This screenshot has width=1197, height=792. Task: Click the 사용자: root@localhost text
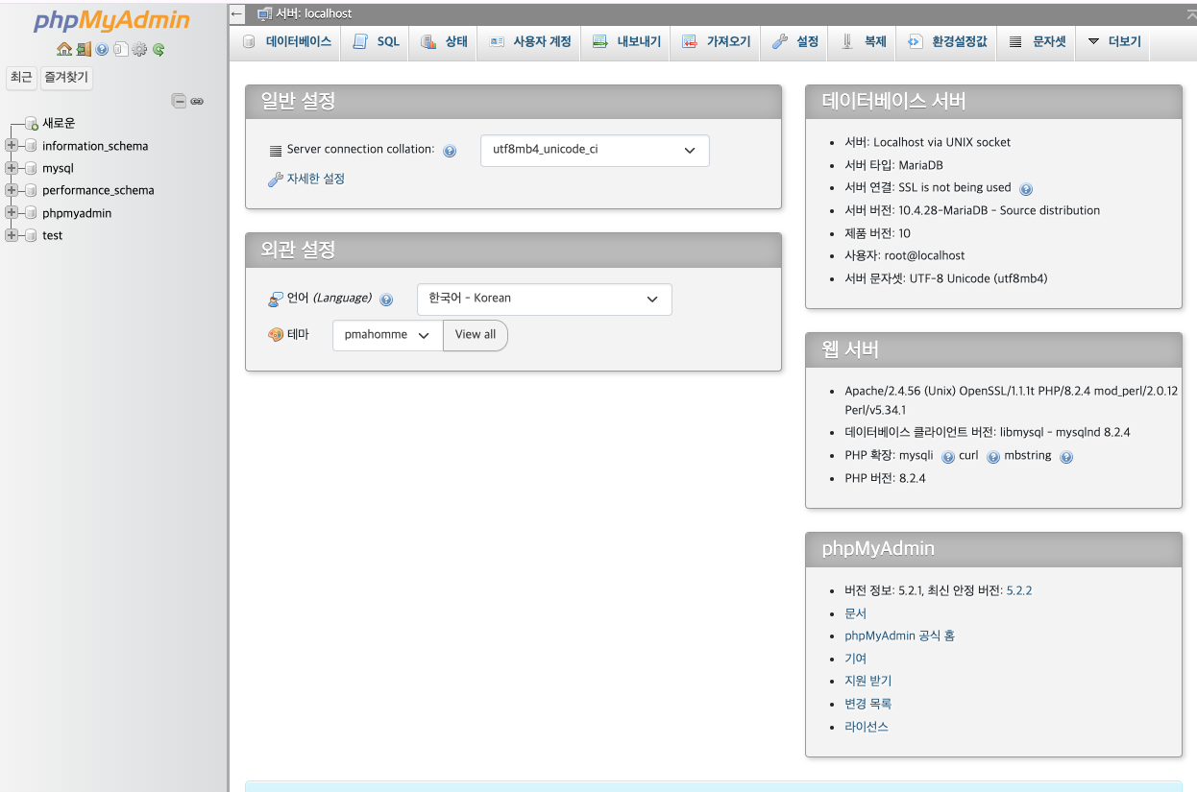click(x=905, y=255)
